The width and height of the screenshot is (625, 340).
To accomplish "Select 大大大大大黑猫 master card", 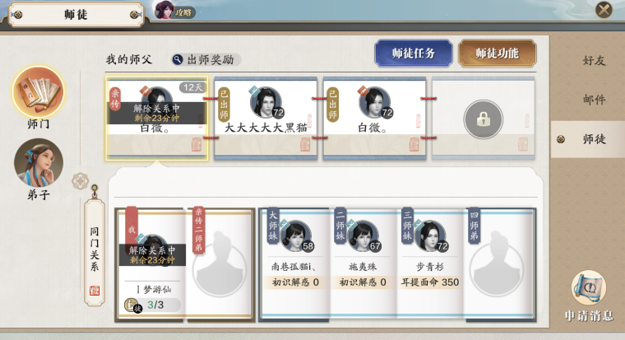I will (266, 118).
